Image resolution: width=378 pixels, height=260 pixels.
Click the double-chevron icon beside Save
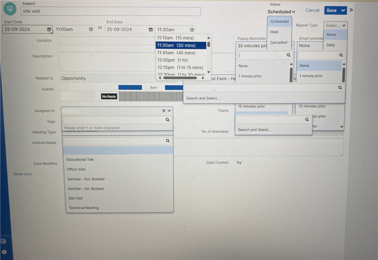351,10
